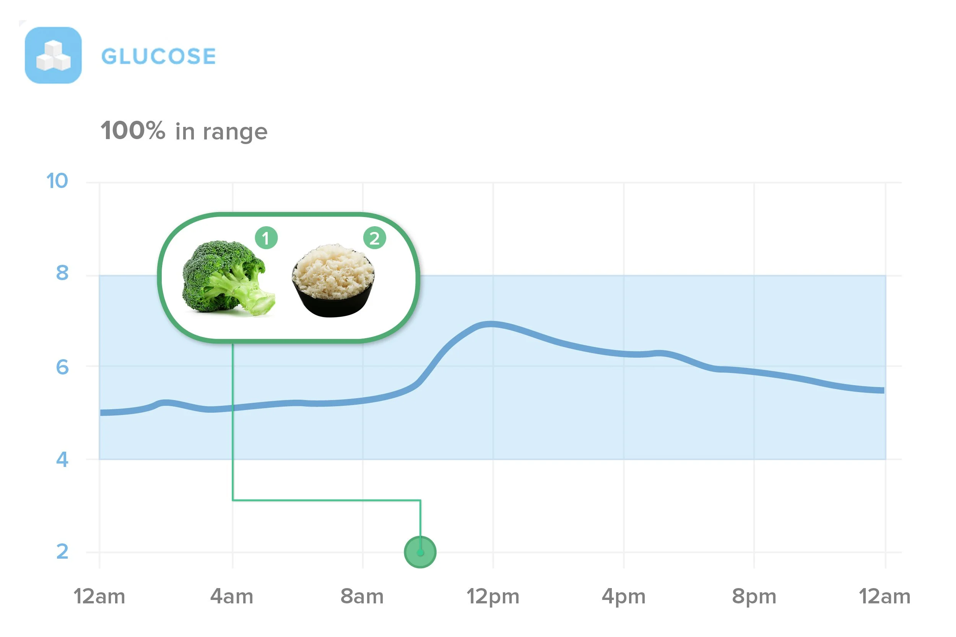
Task: Select the 12pm time axis label
Action: coord(493,597)
